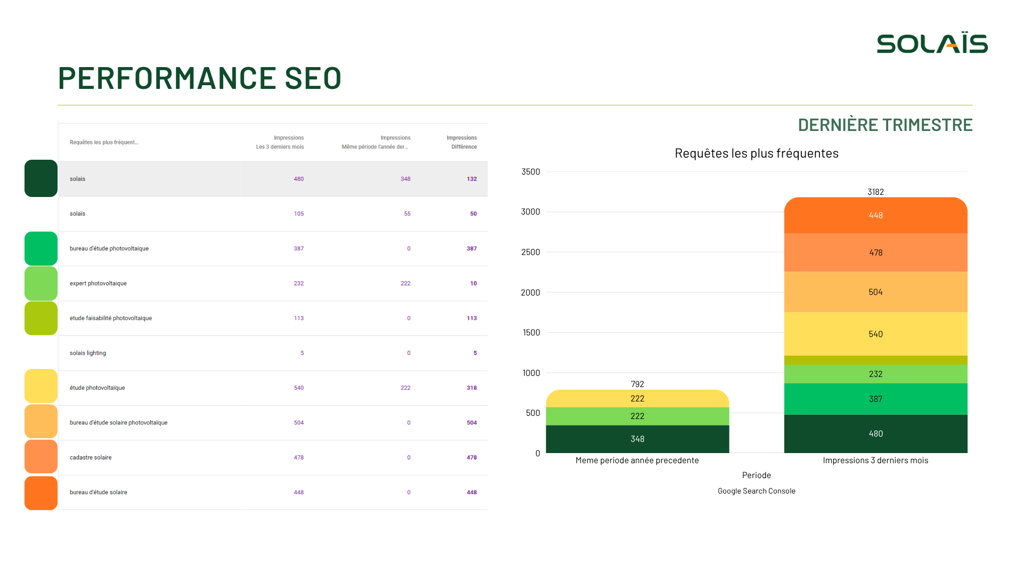Click the 'Google Search Console' caption

coord(756,491)
